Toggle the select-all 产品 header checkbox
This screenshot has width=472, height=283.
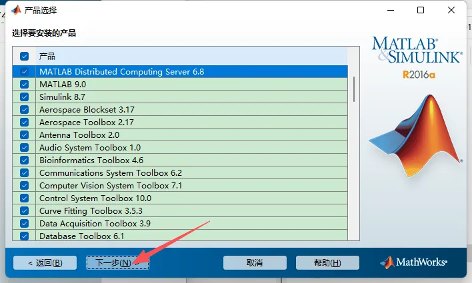pyautogui.click(x=25, y=56)
